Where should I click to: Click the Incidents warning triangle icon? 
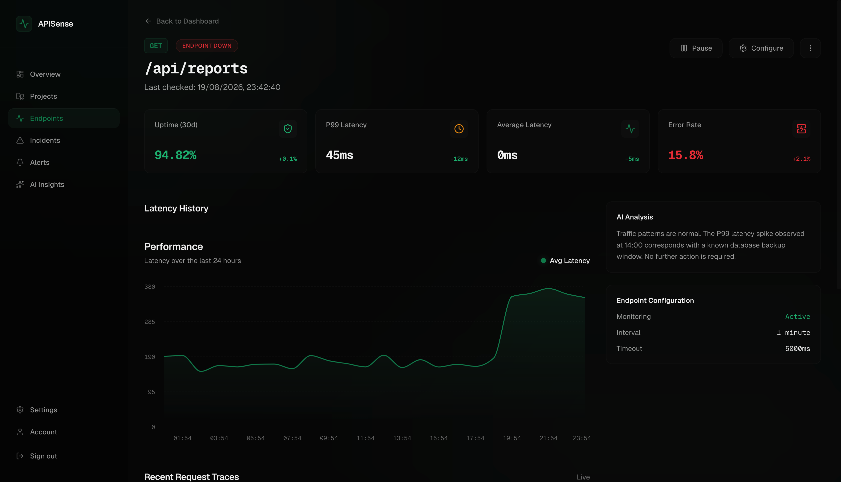(x=20, y=140)
